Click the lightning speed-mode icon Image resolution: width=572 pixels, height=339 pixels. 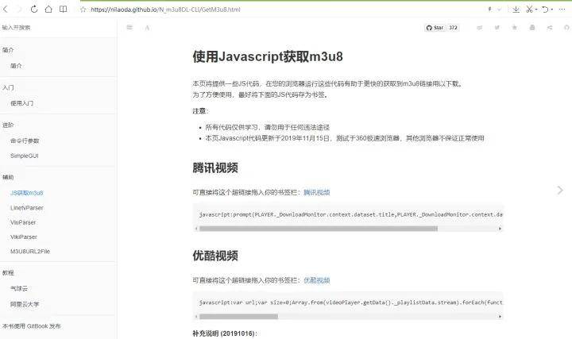pyautogui.click(x=489, y=10)
